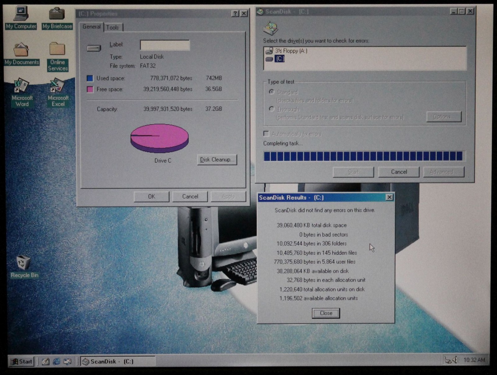Click the Task Scheduler tray icon

pos(448,360)
